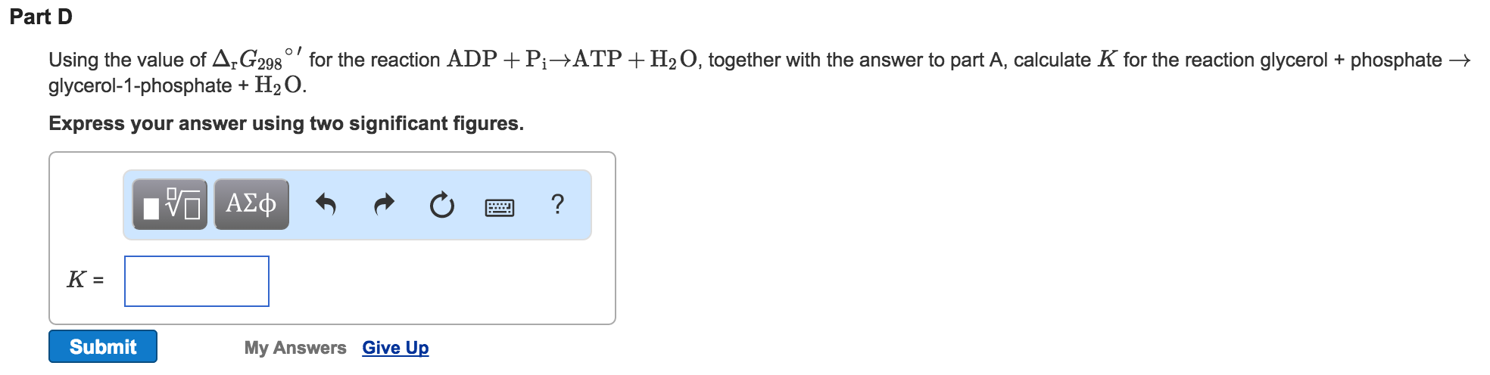Click the fraction and root template icon
Screen dimensions: 1490x375
pos(170,204)
